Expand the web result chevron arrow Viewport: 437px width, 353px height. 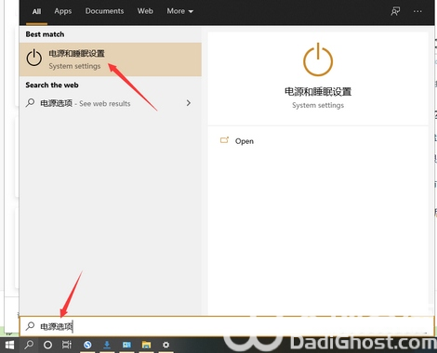tap(188, 103)
